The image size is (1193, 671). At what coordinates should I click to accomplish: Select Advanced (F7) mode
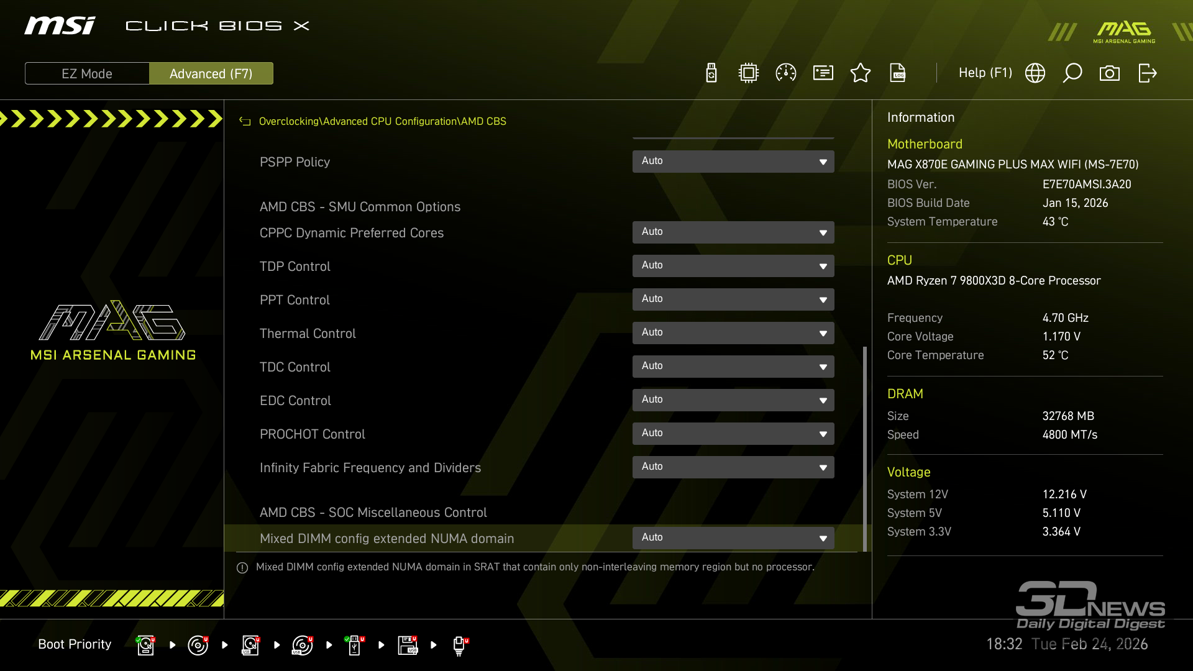click(x=211, y=73)
